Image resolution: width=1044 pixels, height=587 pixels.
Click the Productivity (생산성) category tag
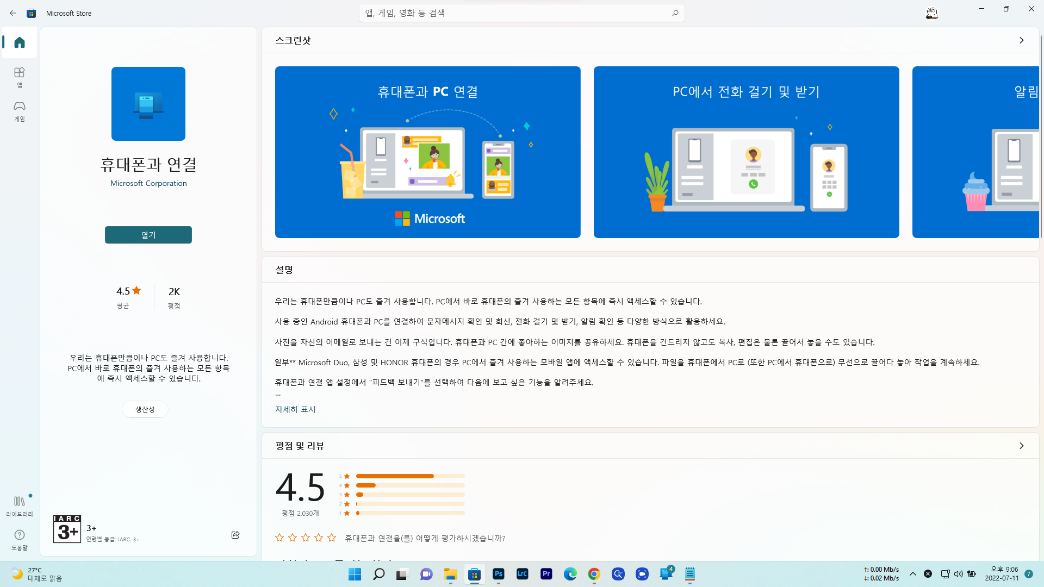pos(145,409)
